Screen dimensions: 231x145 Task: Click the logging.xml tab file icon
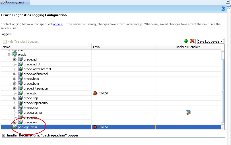click(x=3, y=2)
